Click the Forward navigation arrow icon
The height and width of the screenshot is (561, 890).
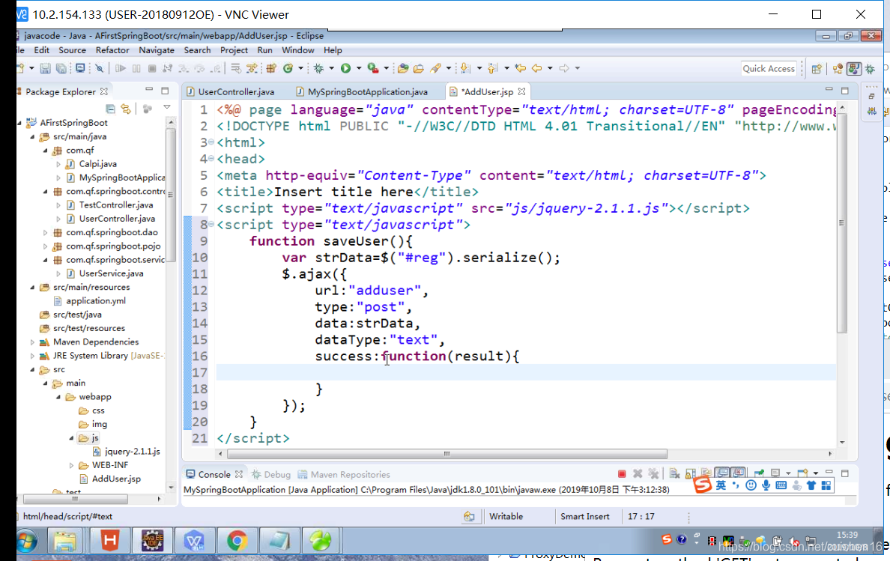point(563,68)
